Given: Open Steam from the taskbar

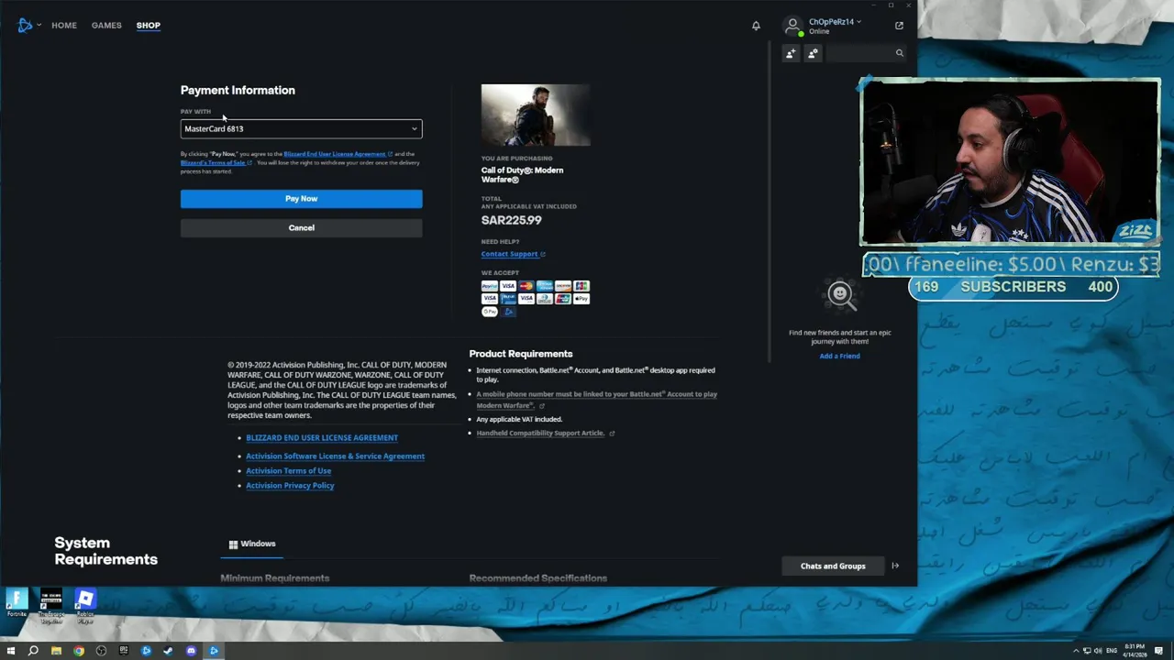Looking at the screenshot, I should click(x=168, y=651).
